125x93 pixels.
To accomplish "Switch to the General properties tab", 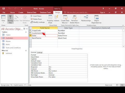I will [34, 52].
